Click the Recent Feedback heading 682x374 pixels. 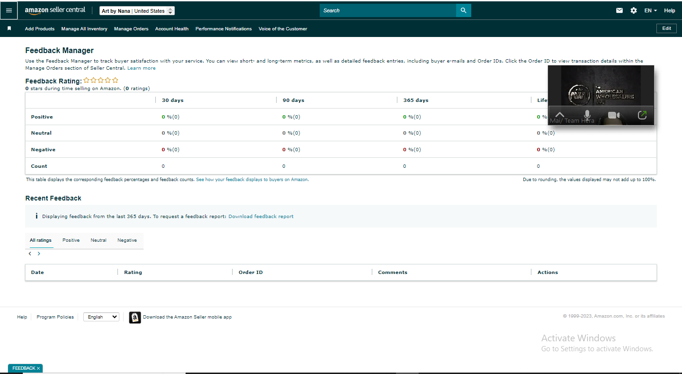click(x=53, y=198)
